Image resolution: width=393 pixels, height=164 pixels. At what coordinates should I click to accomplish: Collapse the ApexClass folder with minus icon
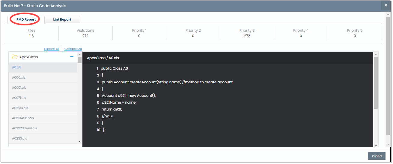point(72,57)
